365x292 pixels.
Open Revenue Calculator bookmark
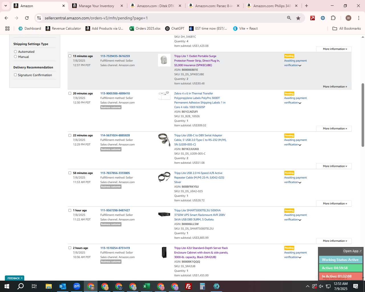tap(63, 29)
